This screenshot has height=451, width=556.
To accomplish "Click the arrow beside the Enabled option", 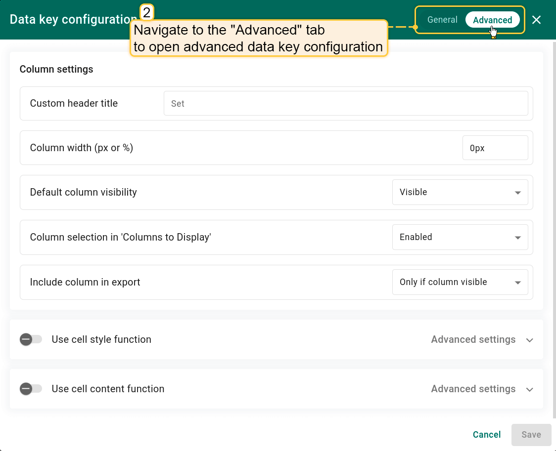I will click(518, 238).
